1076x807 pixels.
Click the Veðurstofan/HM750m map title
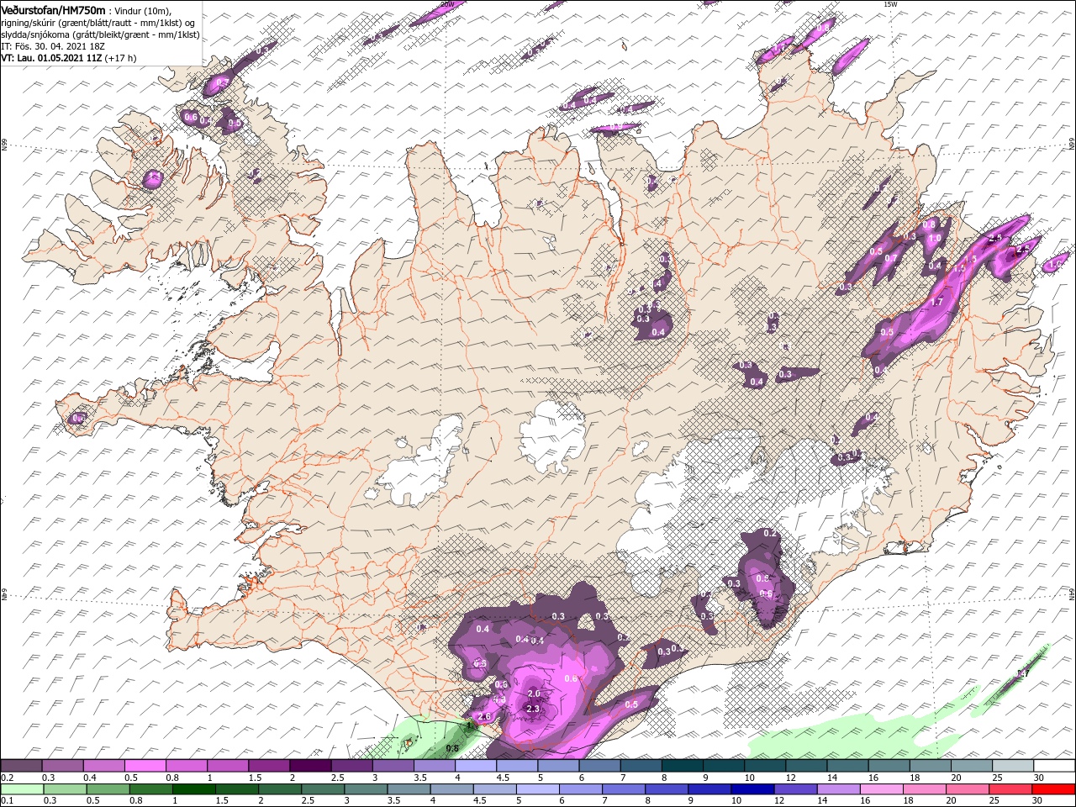point(53,10)
